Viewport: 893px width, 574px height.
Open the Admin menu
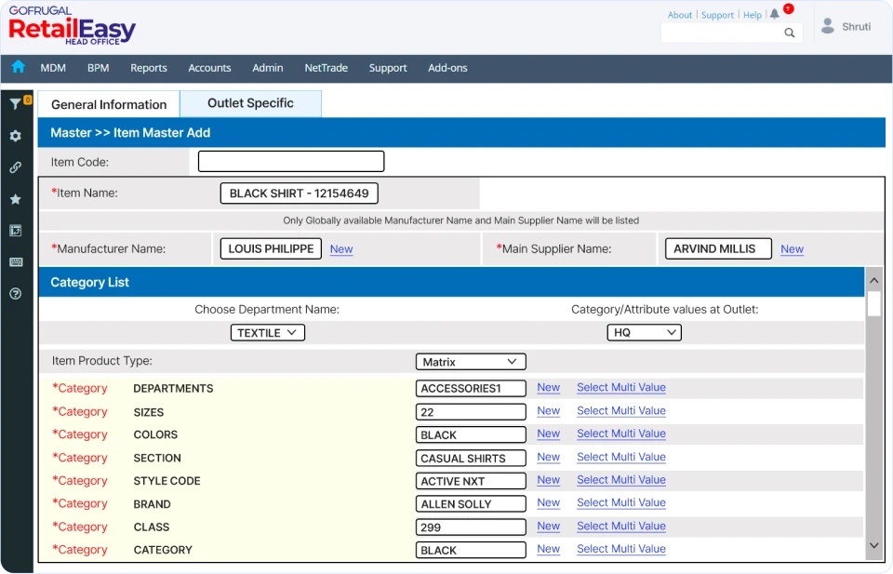(267, 68)
